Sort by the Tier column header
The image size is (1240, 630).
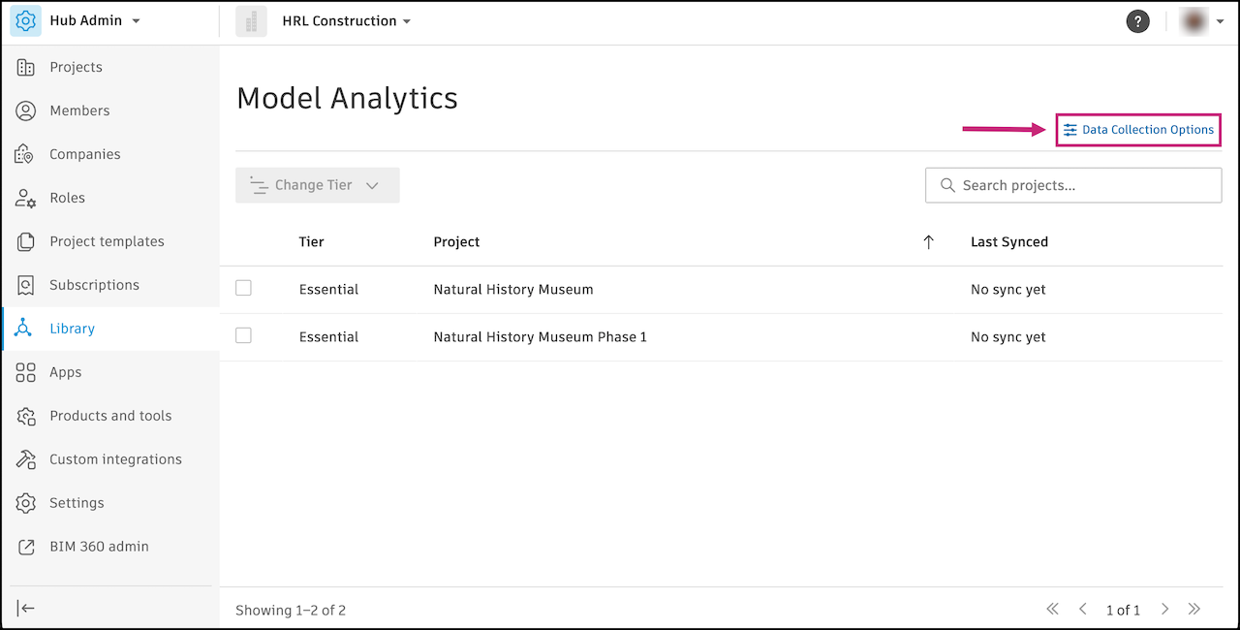click(x=311, y=241)
